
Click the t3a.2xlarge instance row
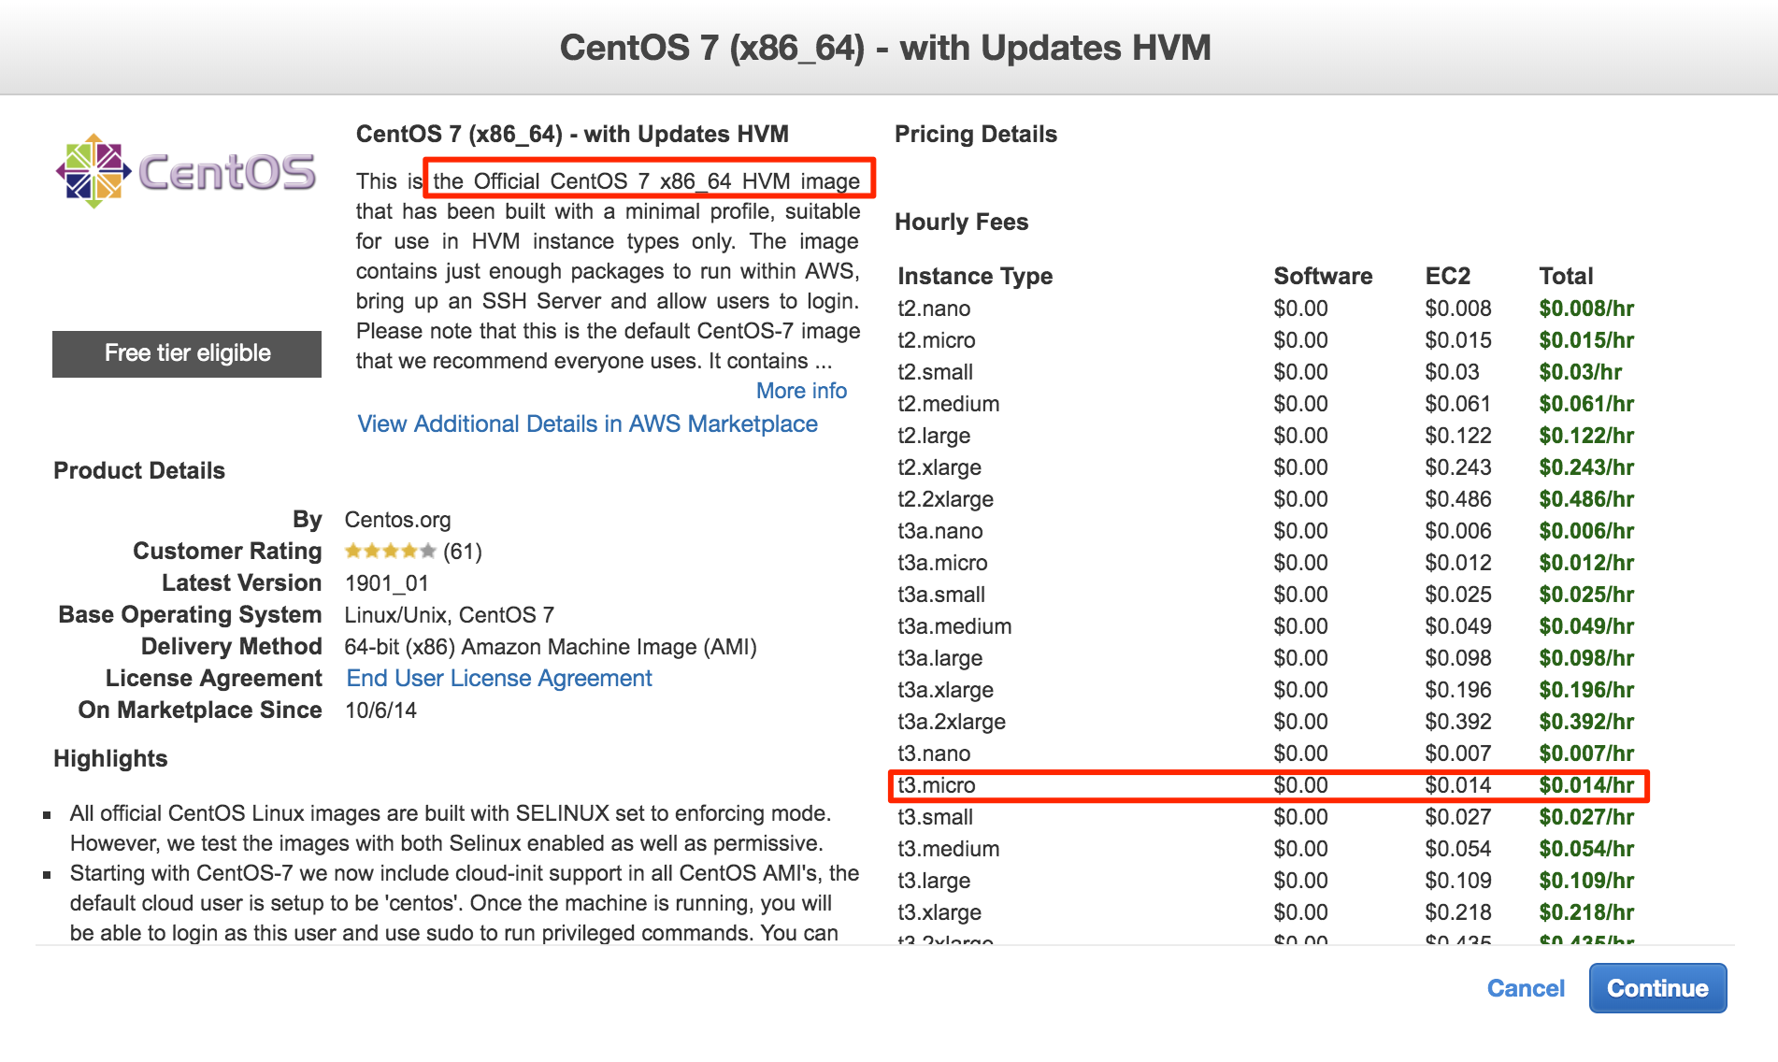tap(951, 722)
